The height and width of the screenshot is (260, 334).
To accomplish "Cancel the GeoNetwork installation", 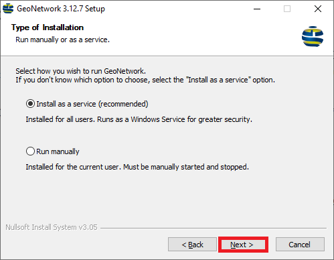I will pyautogui.click(x=300, y=245).
